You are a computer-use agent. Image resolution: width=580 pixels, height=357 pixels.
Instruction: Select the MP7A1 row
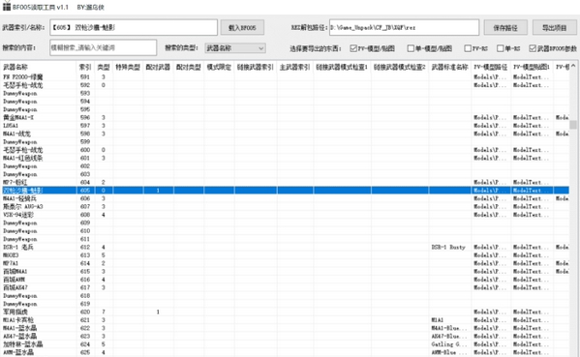coord(285,263)
